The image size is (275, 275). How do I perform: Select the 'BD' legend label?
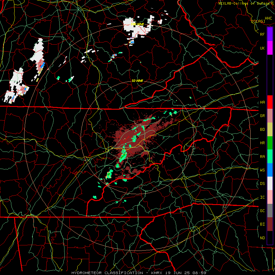[262, 130]
